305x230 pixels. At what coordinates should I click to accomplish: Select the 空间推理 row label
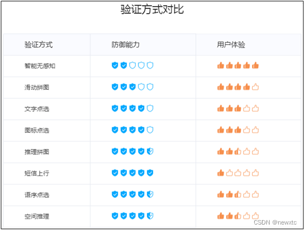tap(37, 216)
